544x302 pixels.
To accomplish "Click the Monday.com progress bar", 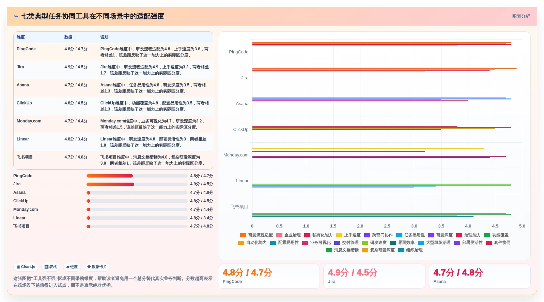I will click(x=137, y=209).
